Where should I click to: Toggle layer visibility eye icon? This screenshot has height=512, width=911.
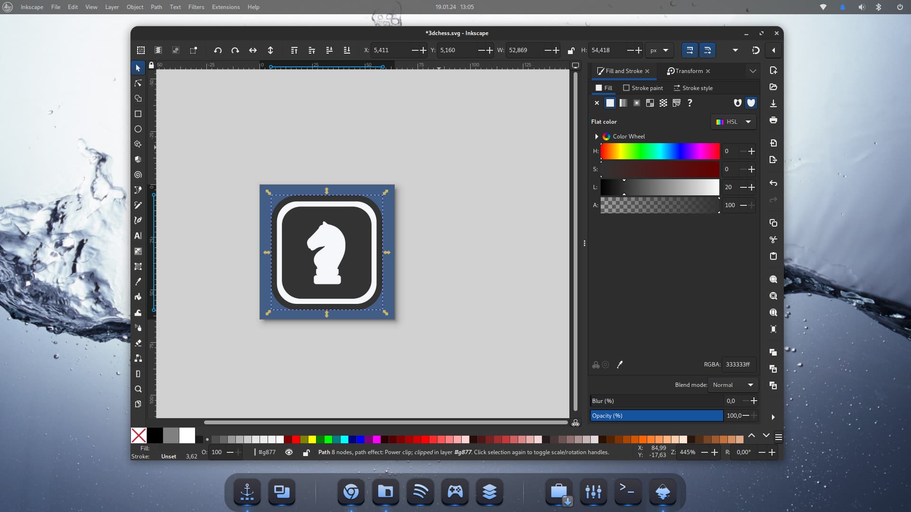tap(289, 452)
